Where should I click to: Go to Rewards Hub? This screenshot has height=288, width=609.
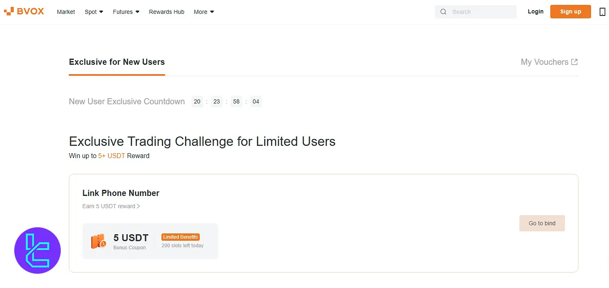(167, 12)
